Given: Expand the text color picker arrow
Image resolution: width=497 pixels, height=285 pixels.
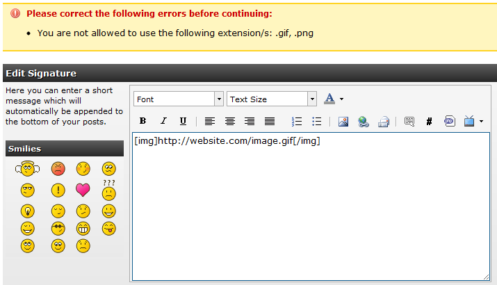Looking at the screenshot, I should 341,99.
